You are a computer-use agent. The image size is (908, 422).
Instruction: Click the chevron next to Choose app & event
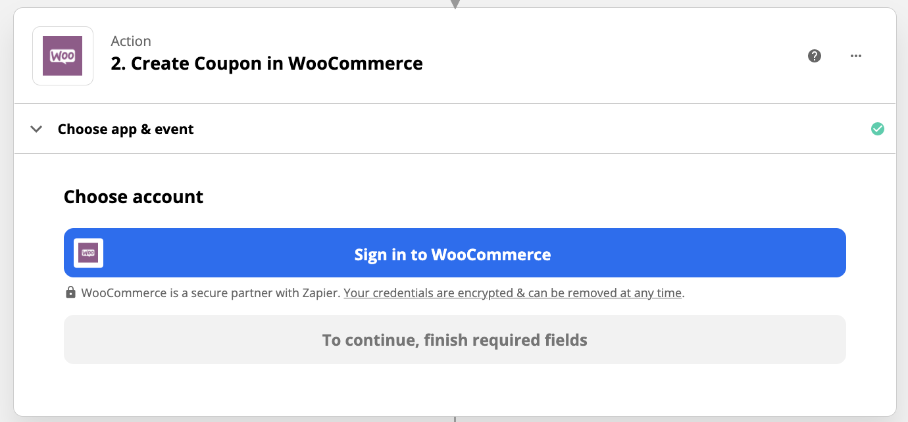pos(36,129)
